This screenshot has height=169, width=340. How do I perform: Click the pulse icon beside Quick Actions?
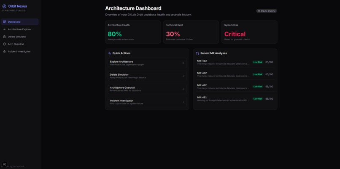point(110,53)
